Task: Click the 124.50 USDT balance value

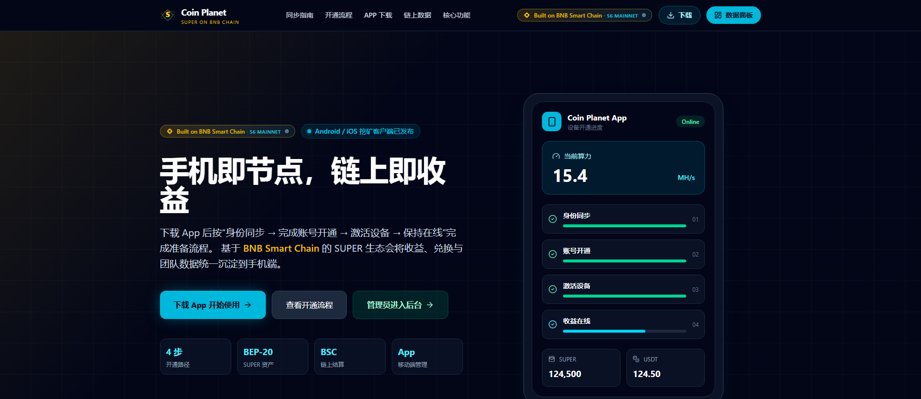Action: [647, 374]
